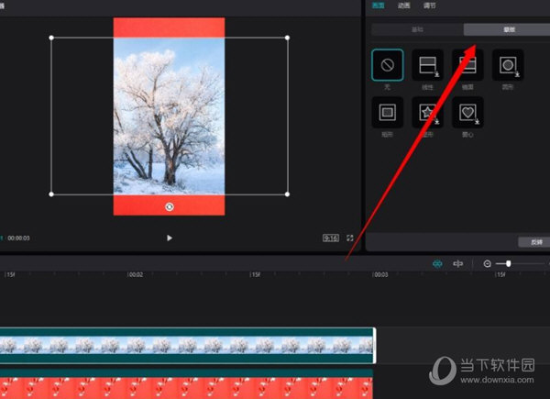This screenshot has height=399, width=550.
Task: Select the 基础 sub-tab
Action: coord(417,29)
